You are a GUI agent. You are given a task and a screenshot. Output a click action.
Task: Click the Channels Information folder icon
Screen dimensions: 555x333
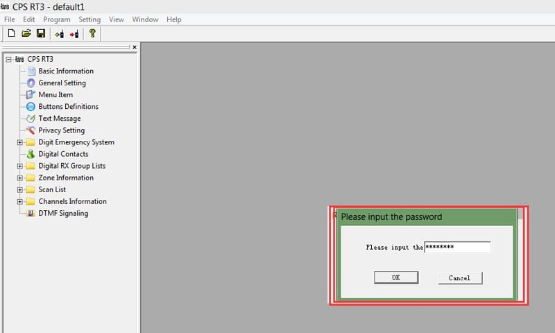pos(31,201)
